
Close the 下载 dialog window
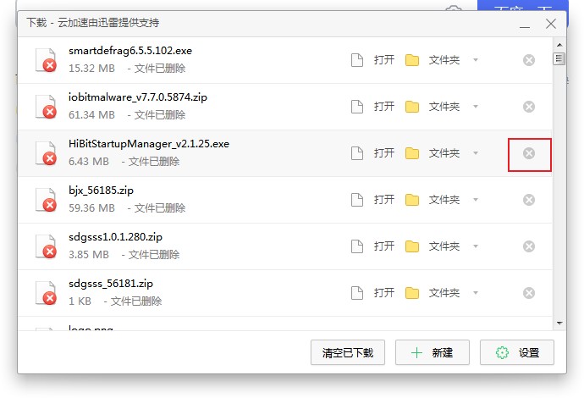(551, 24)
